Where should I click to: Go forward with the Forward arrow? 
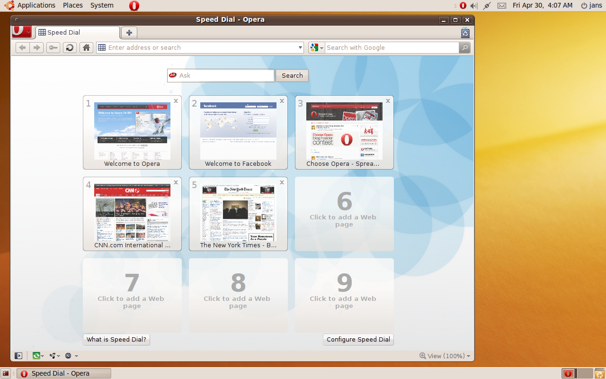[x=36, y=47]
